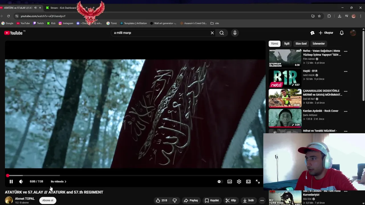Start voice search with microphone
This screenshot has height=205, width=365.
[235, 33]
